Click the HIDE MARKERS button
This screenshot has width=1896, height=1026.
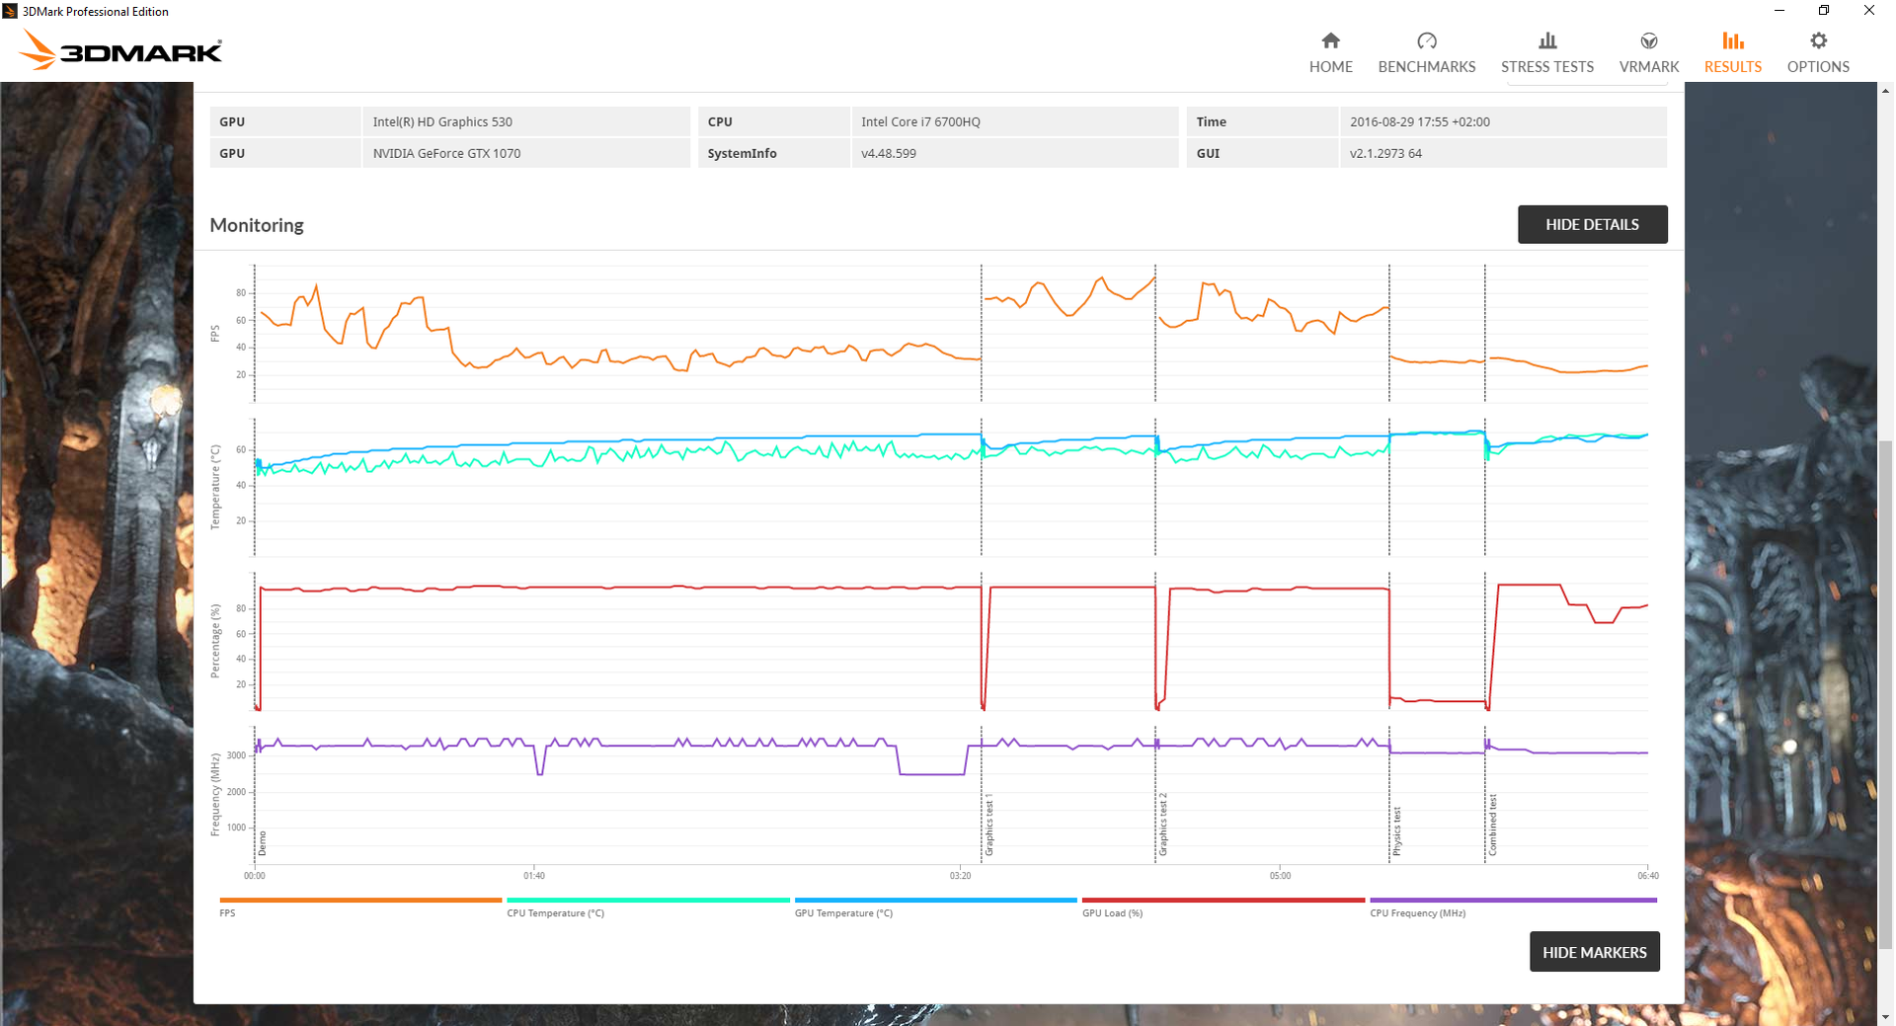point(1594,952)
